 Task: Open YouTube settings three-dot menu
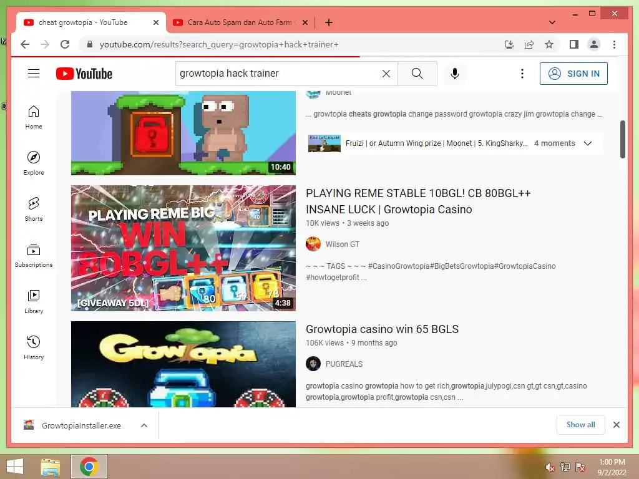[x=522, y=74]
